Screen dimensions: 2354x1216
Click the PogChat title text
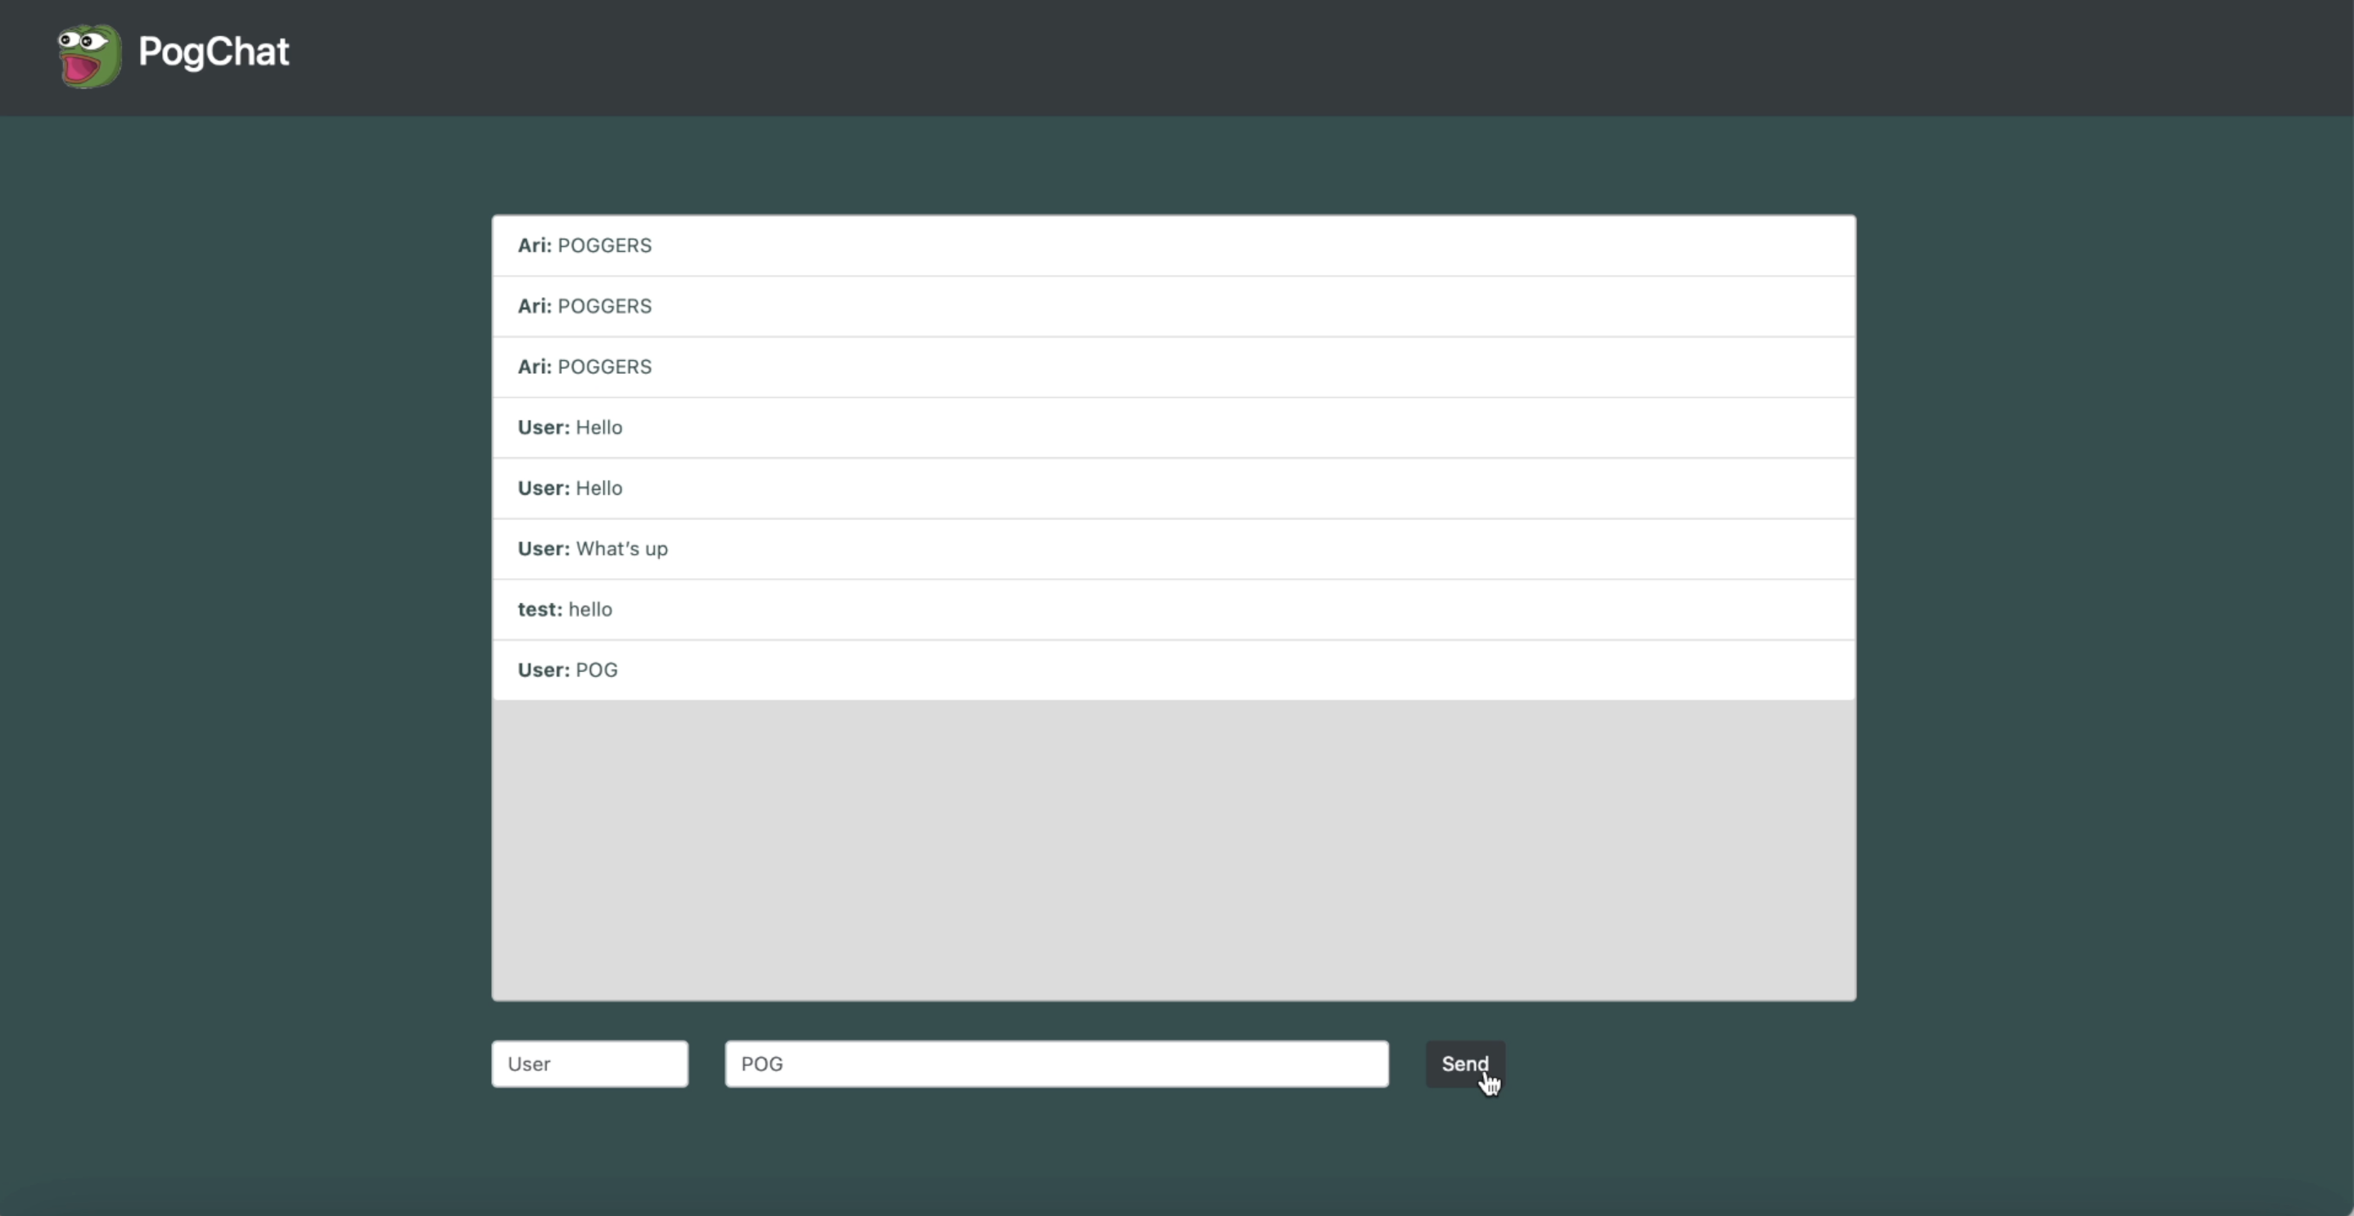(213, 52)
